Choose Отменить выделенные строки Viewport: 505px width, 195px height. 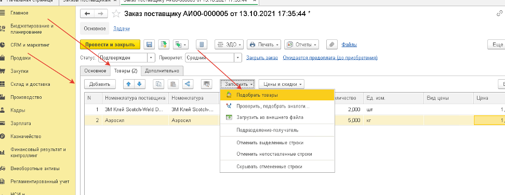(x=277, y=143)
